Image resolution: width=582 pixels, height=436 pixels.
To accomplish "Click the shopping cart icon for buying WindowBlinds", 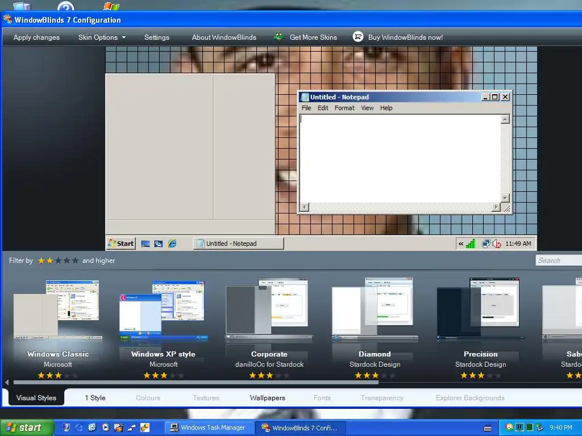I will (358, 37).
